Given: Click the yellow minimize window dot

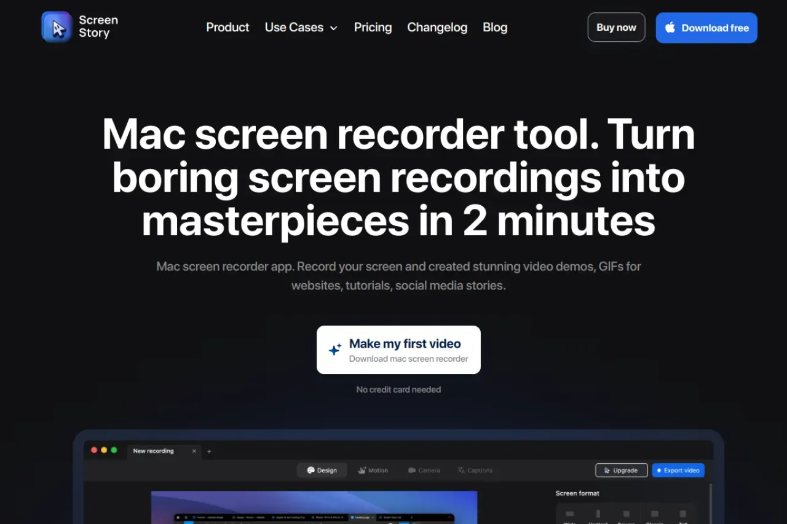Looking at the screenshot, I should pos(104,450).
